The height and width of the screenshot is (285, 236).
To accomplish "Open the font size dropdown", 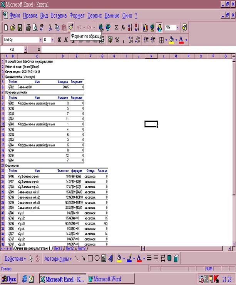I will (x=52, y=40).
